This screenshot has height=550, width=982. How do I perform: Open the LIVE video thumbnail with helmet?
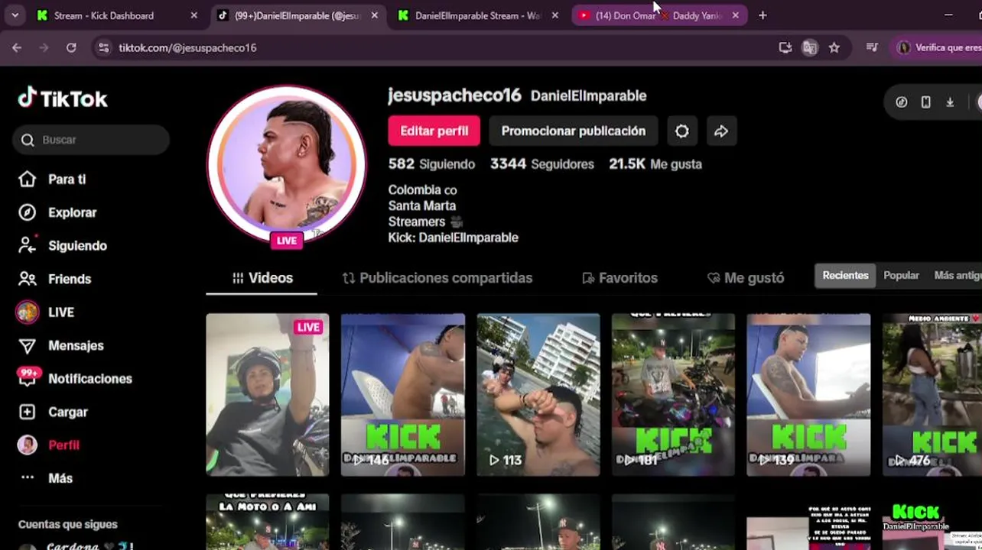coord(268,395)
